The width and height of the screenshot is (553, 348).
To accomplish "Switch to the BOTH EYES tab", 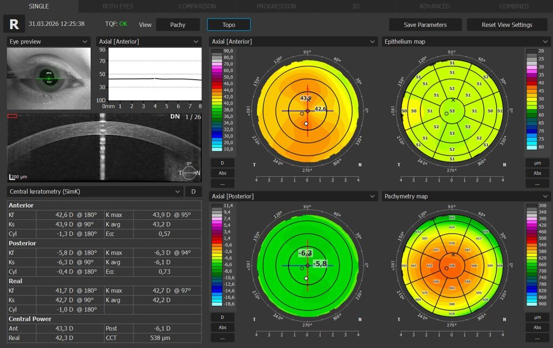I will 118,6.
